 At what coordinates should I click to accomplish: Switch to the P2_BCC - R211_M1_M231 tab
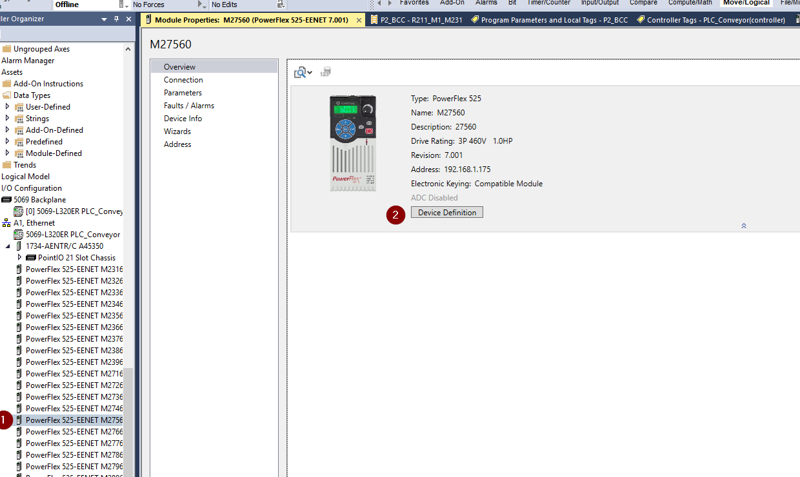(417, 20)
